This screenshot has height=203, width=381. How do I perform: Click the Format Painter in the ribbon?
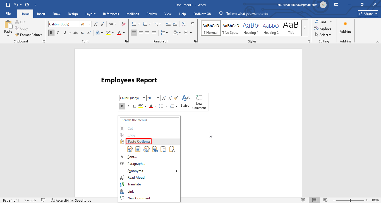[28, 35]
